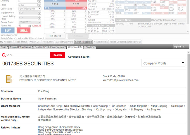This screenshot has height=135, width=190.
Task: Click the Expand button
Action: pyautogui.click(x=179, y=47)
